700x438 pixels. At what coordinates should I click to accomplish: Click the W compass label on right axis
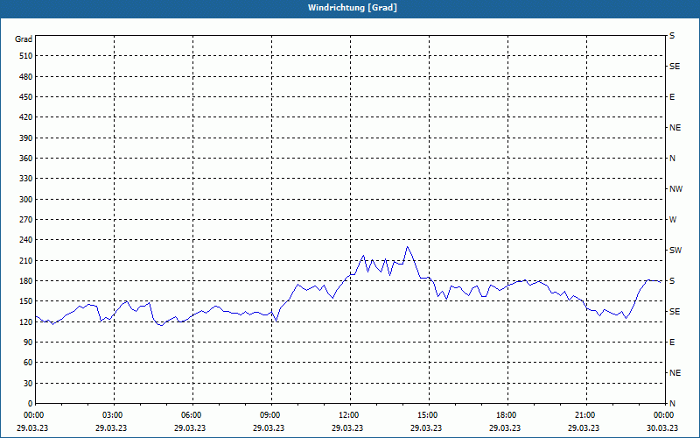pos(673,220)
